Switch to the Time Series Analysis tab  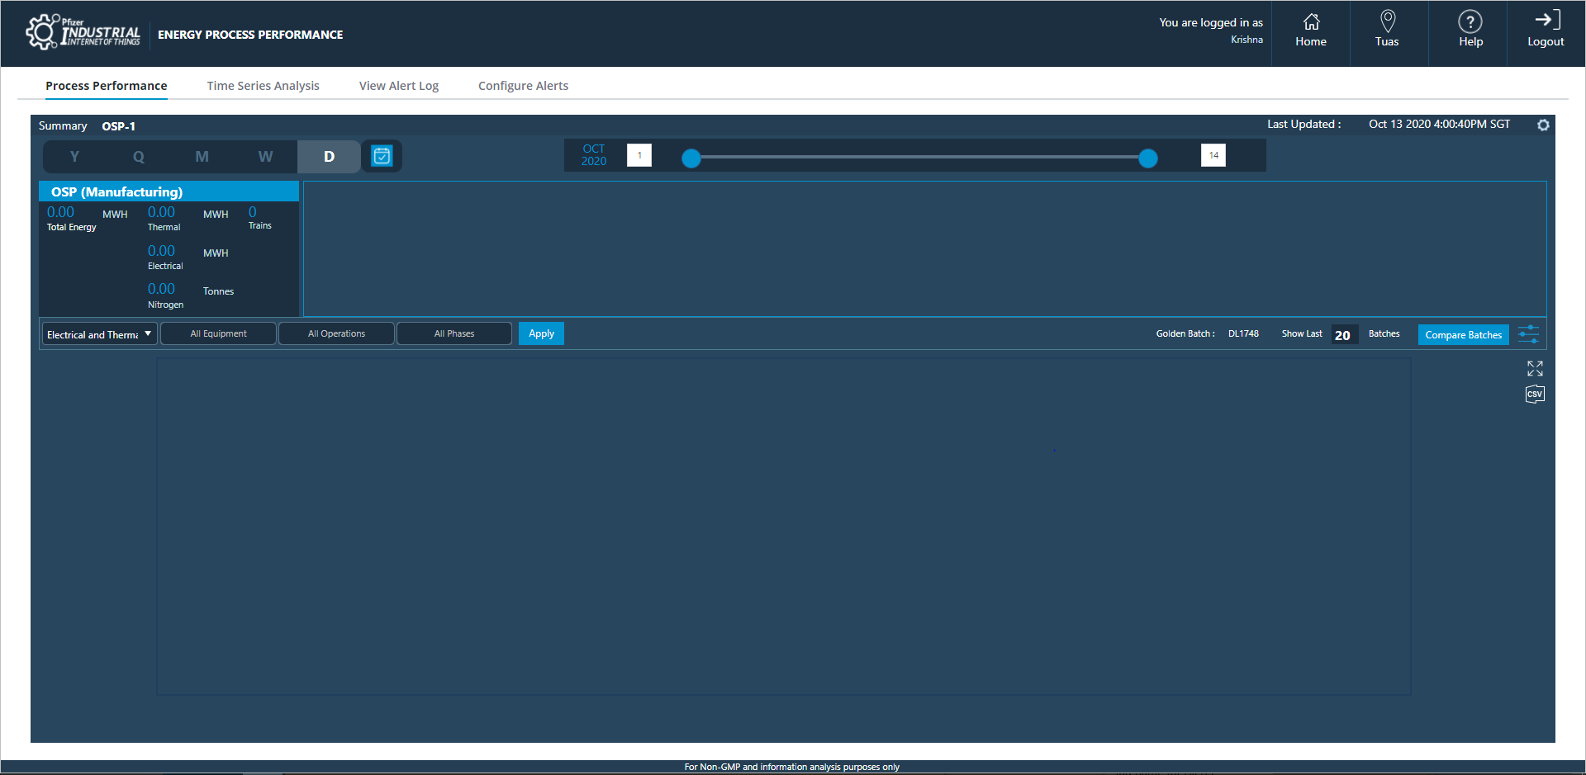pyautogui.click(x=263, y=85)
